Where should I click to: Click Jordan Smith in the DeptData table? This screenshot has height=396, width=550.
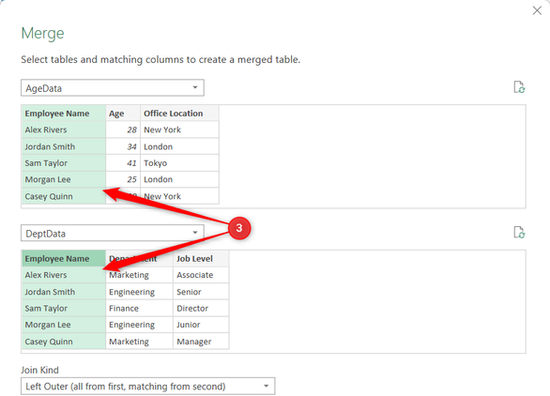(x=64, y=292)
